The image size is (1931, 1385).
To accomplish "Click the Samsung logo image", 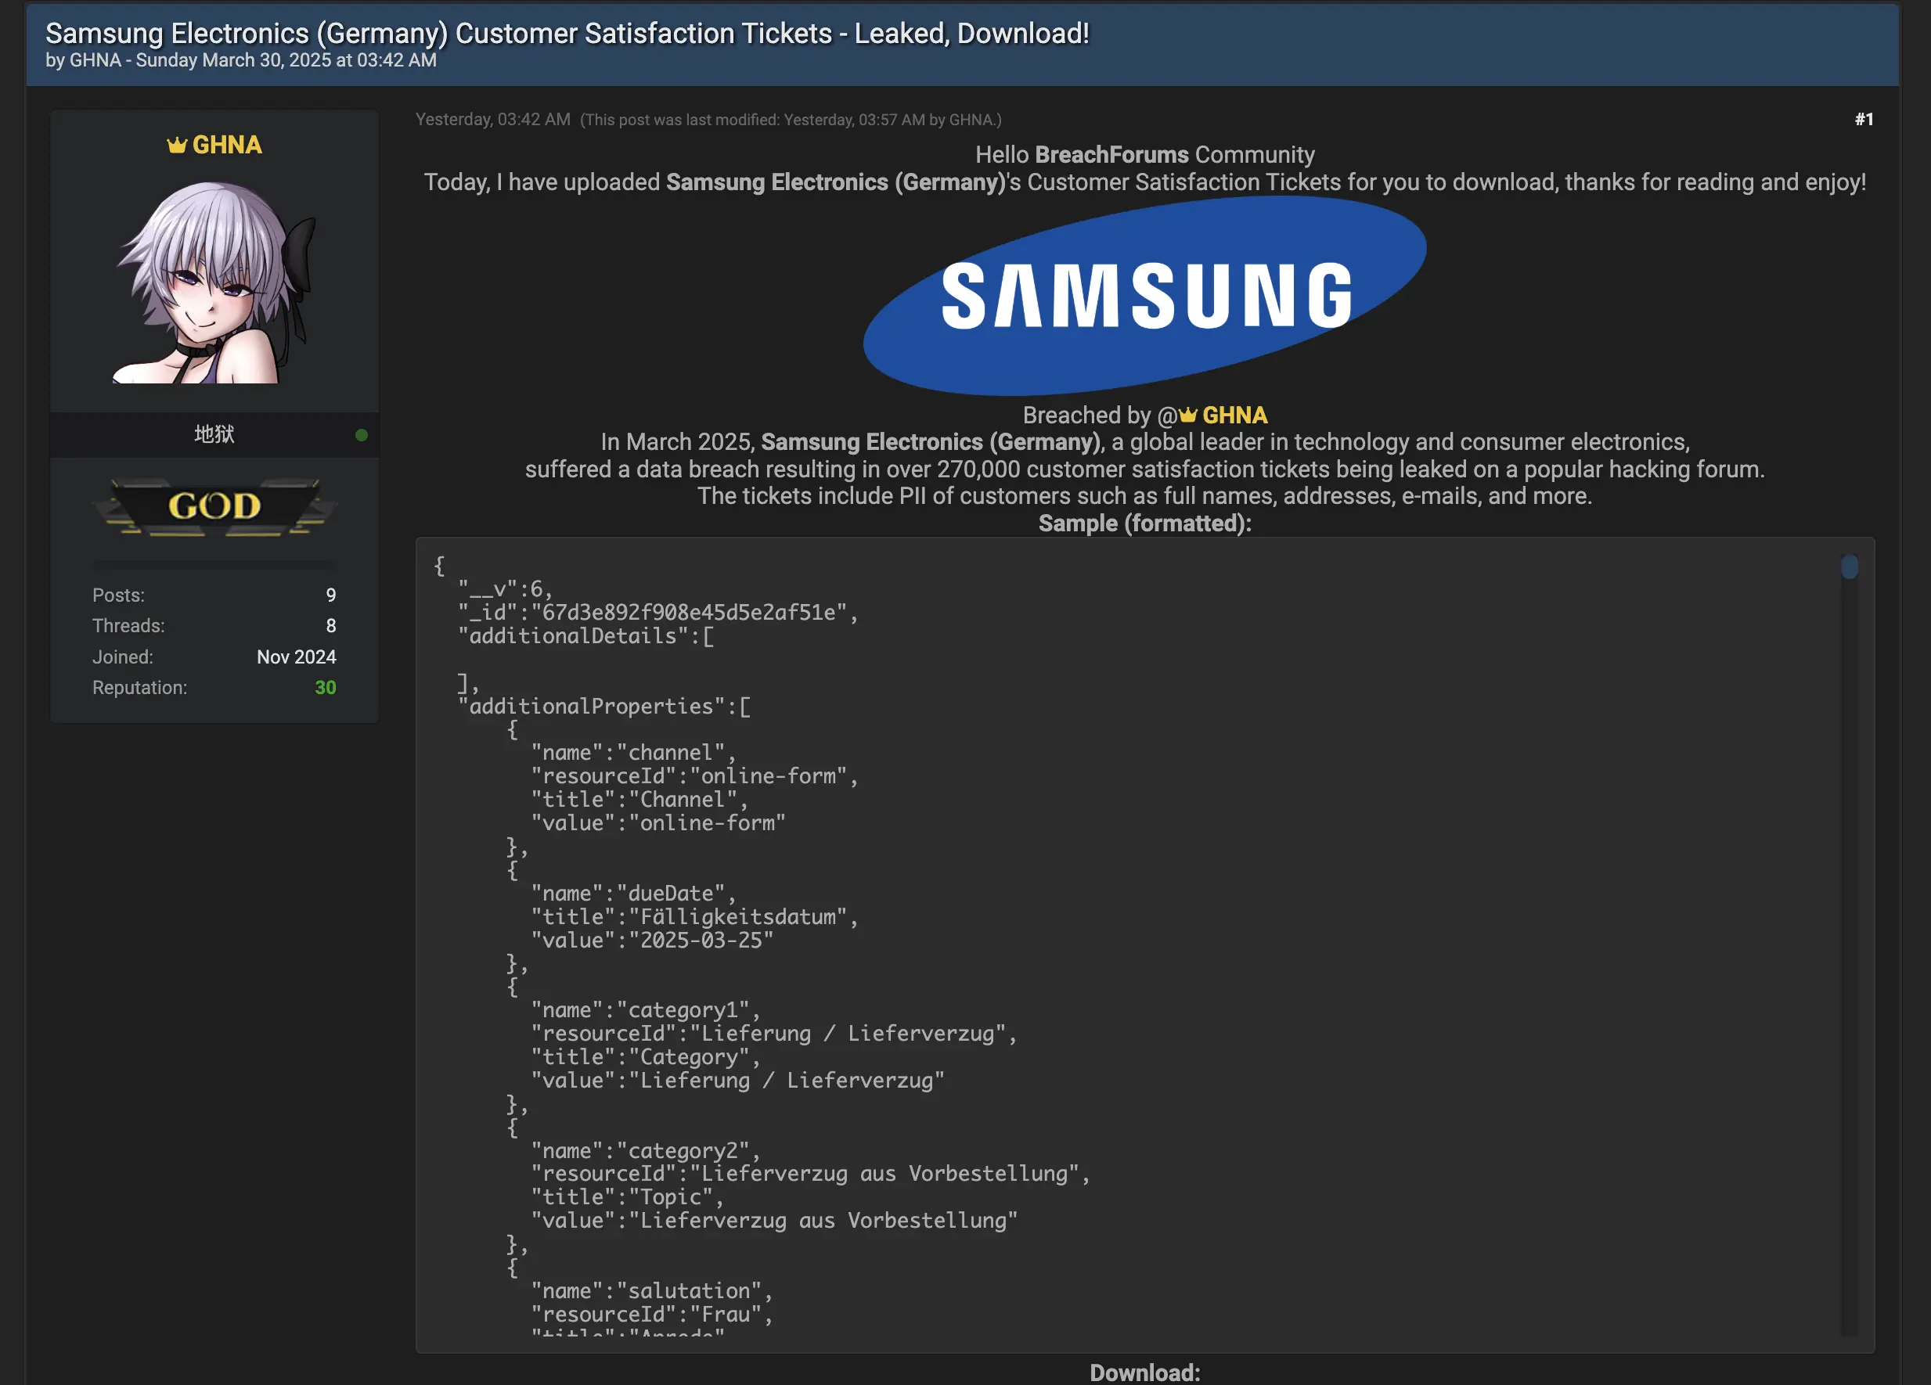I will click(1145, 297).
